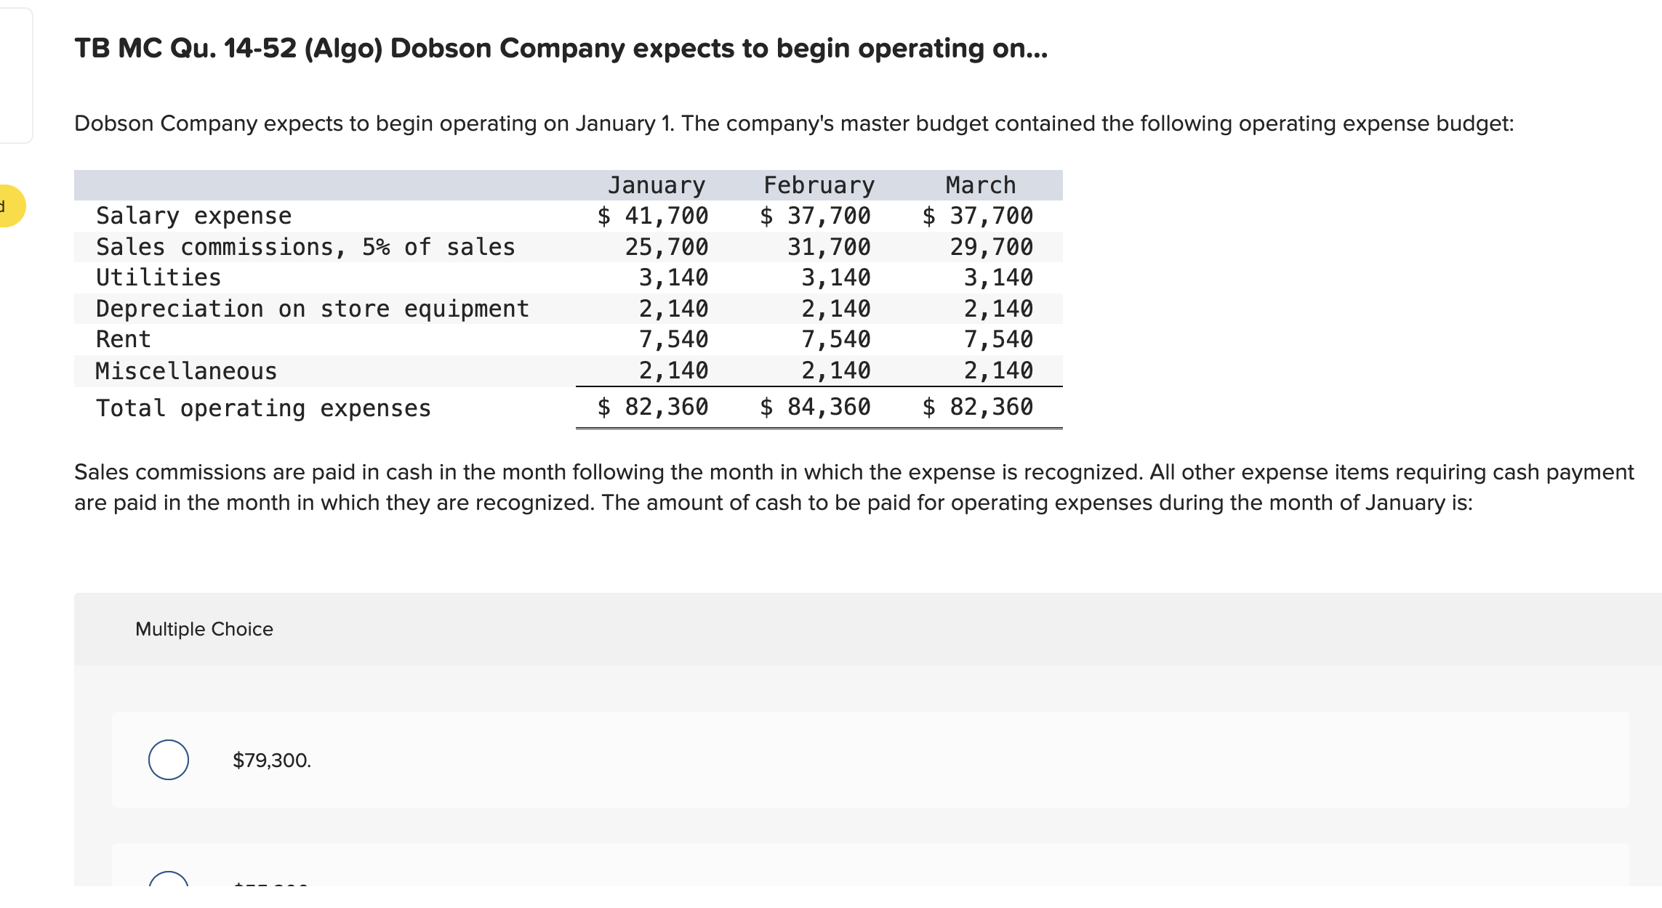Click the Total operating expenses row
This screenshot has width=1662, height=908.
[x=263, y=408]
